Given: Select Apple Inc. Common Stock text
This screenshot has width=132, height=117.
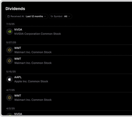Looking at the screenshot, I should [x=31, y=81].
